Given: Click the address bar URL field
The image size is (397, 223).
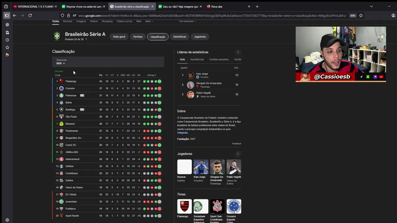Looking at the screenshot, I should tap(212, 15).
